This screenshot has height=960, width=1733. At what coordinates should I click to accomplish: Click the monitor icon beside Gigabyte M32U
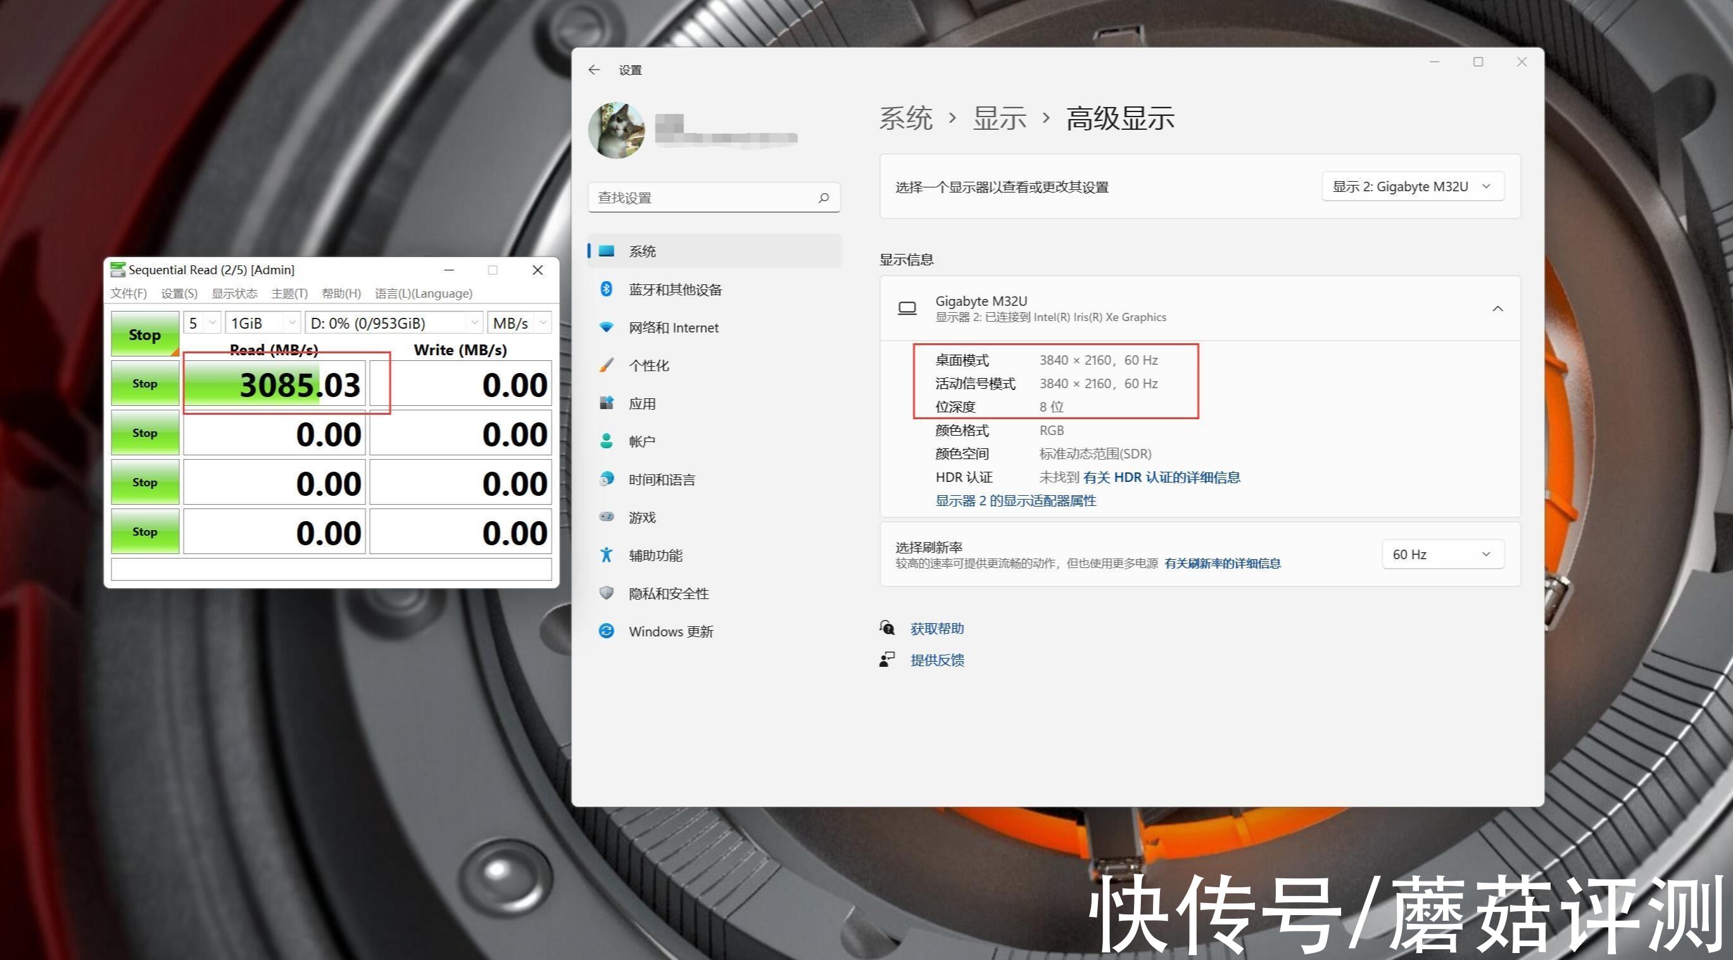(x=907, y=308)
